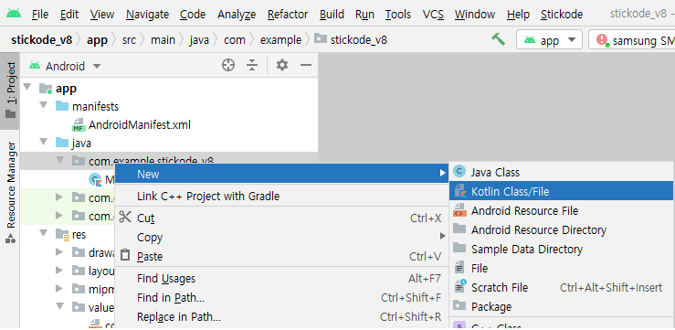
Task: Choose Replace in Path in context menu
Action: pos(282,317)
